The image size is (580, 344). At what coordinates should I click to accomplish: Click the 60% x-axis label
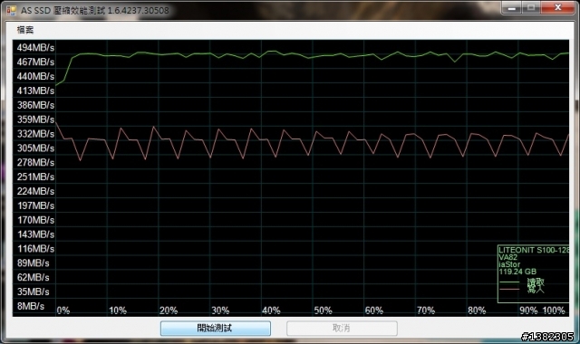click(374, 311)
